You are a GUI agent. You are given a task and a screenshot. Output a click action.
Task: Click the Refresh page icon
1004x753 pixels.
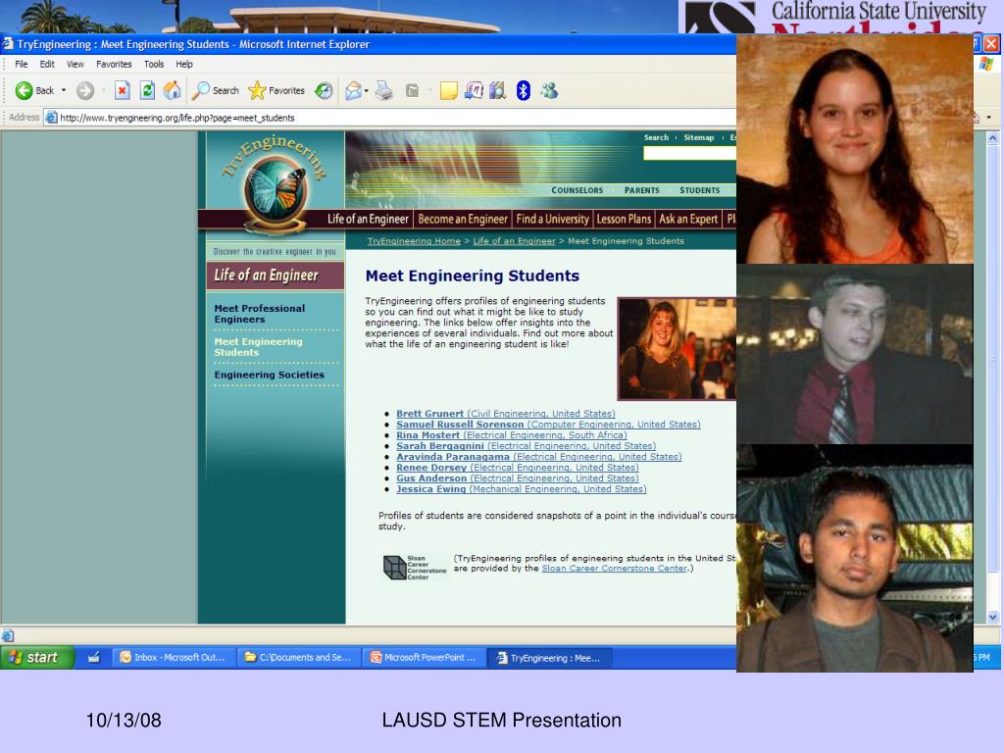(x=147, y=91)
